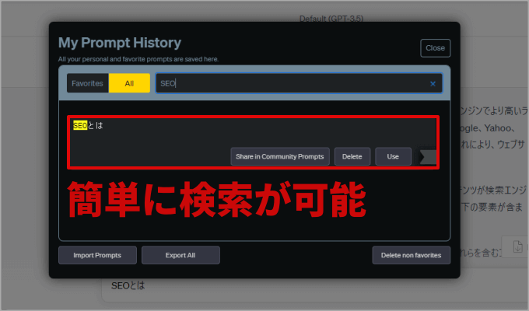The width and height of the screenshot is (529, 311).
Task: Click the Default (GPT-3.5) model label
Action: pyautogui.click(x=331, y=17)
